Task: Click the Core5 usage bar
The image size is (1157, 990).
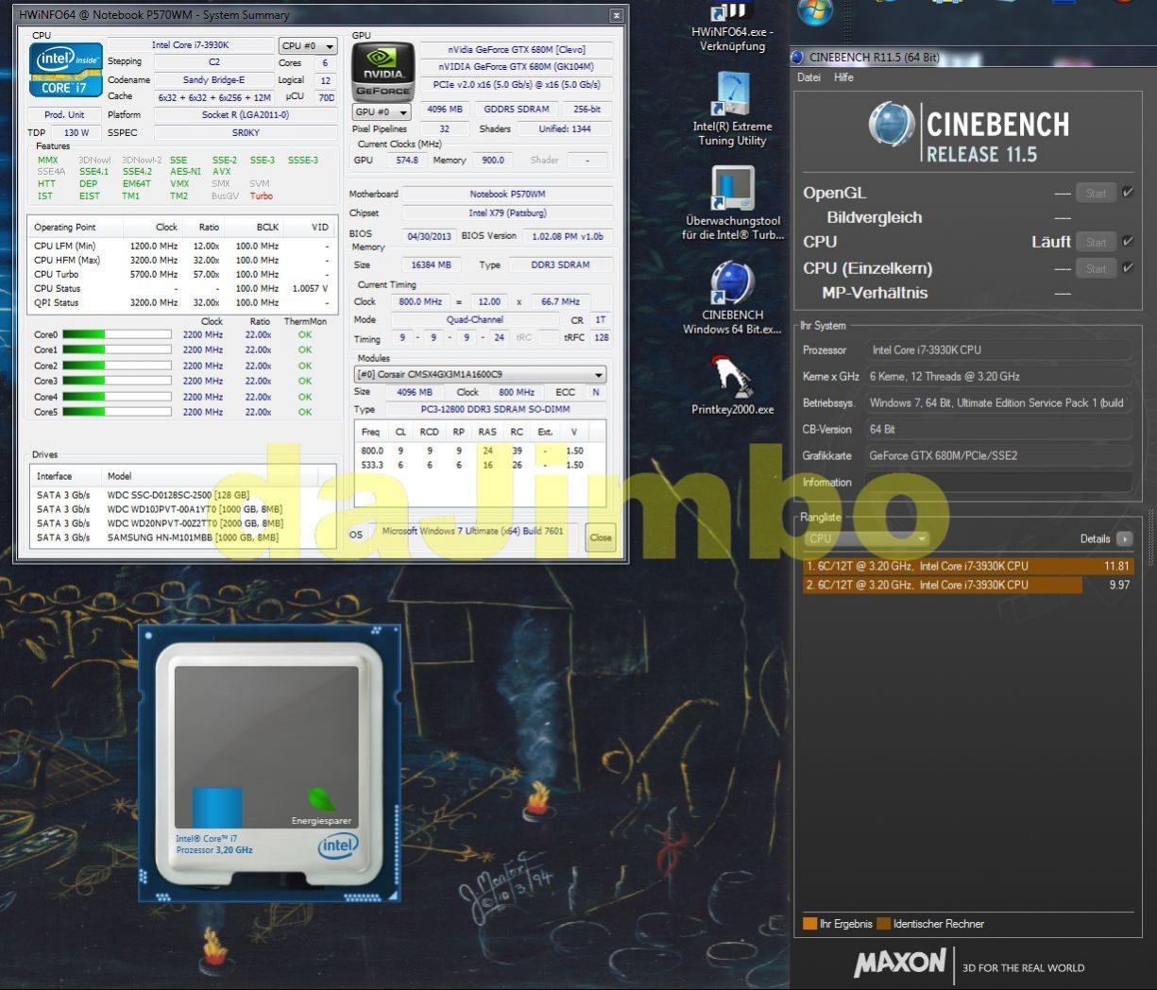Action: tap(116, 412)
